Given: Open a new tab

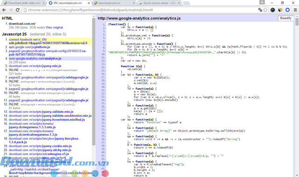Looking at the screenshot, I should [186, 3].
